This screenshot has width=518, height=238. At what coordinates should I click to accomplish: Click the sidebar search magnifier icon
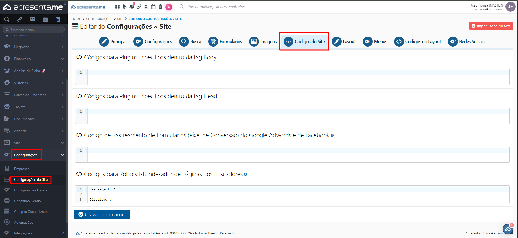point(7,19)
